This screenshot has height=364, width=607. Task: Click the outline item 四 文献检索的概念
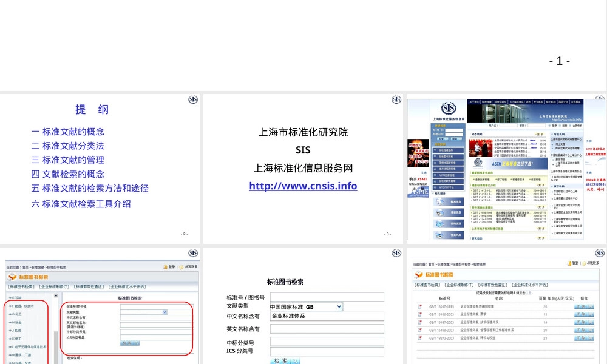(x=68, y=174)
